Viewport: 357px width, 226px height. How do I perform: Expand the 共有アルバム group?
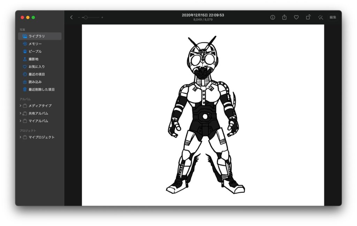pyautogui.click(x=20, y=113)
